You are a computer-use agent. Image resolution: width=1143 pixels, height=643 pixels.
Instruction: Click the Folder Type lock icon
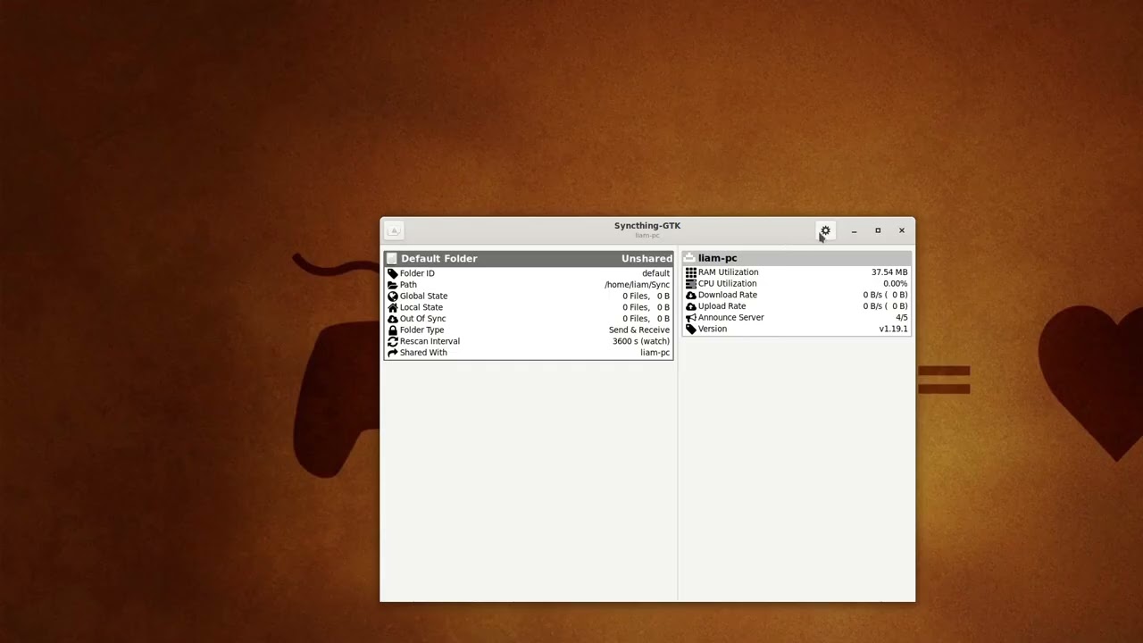tap(392, 330)
